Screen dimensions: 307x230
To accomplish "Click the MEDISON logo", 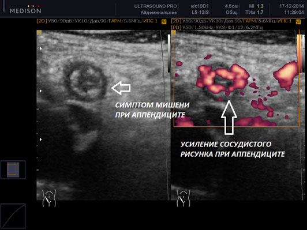I will coord(25,10).
